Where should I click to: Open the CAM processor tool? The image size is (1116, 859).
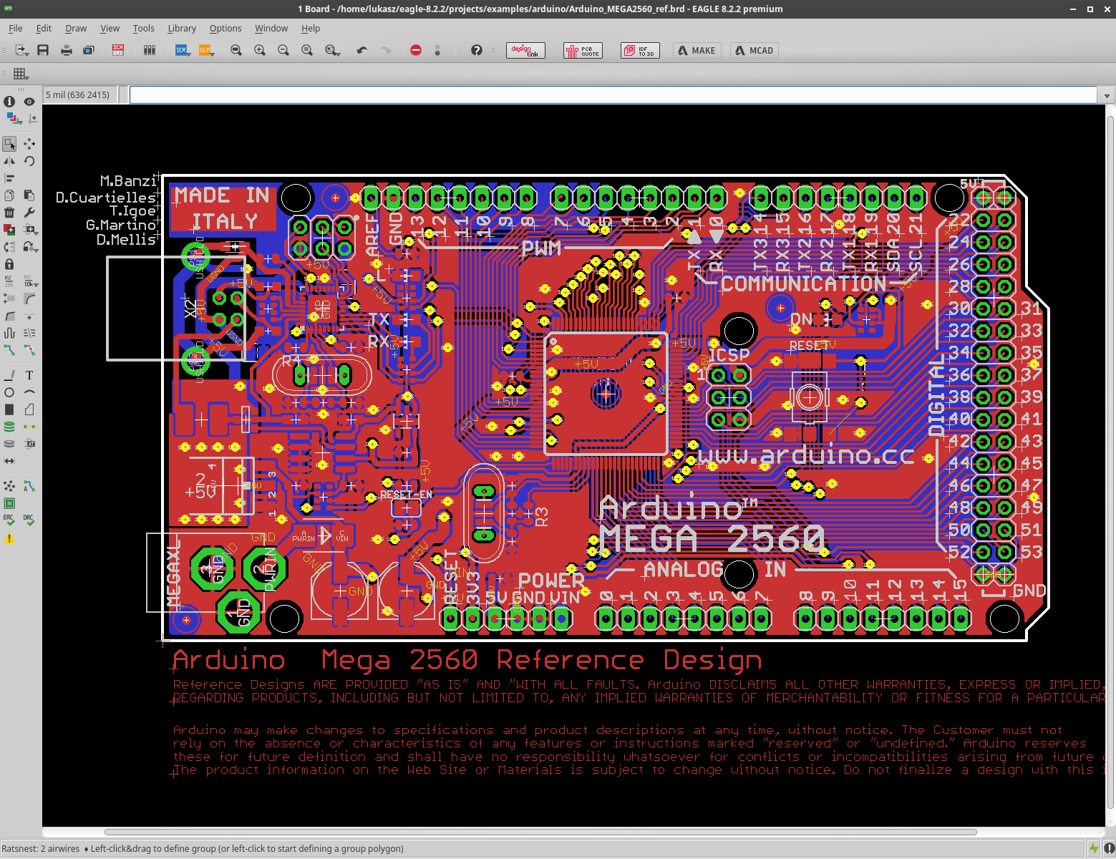pyautogui.click(x=89, y=50)
